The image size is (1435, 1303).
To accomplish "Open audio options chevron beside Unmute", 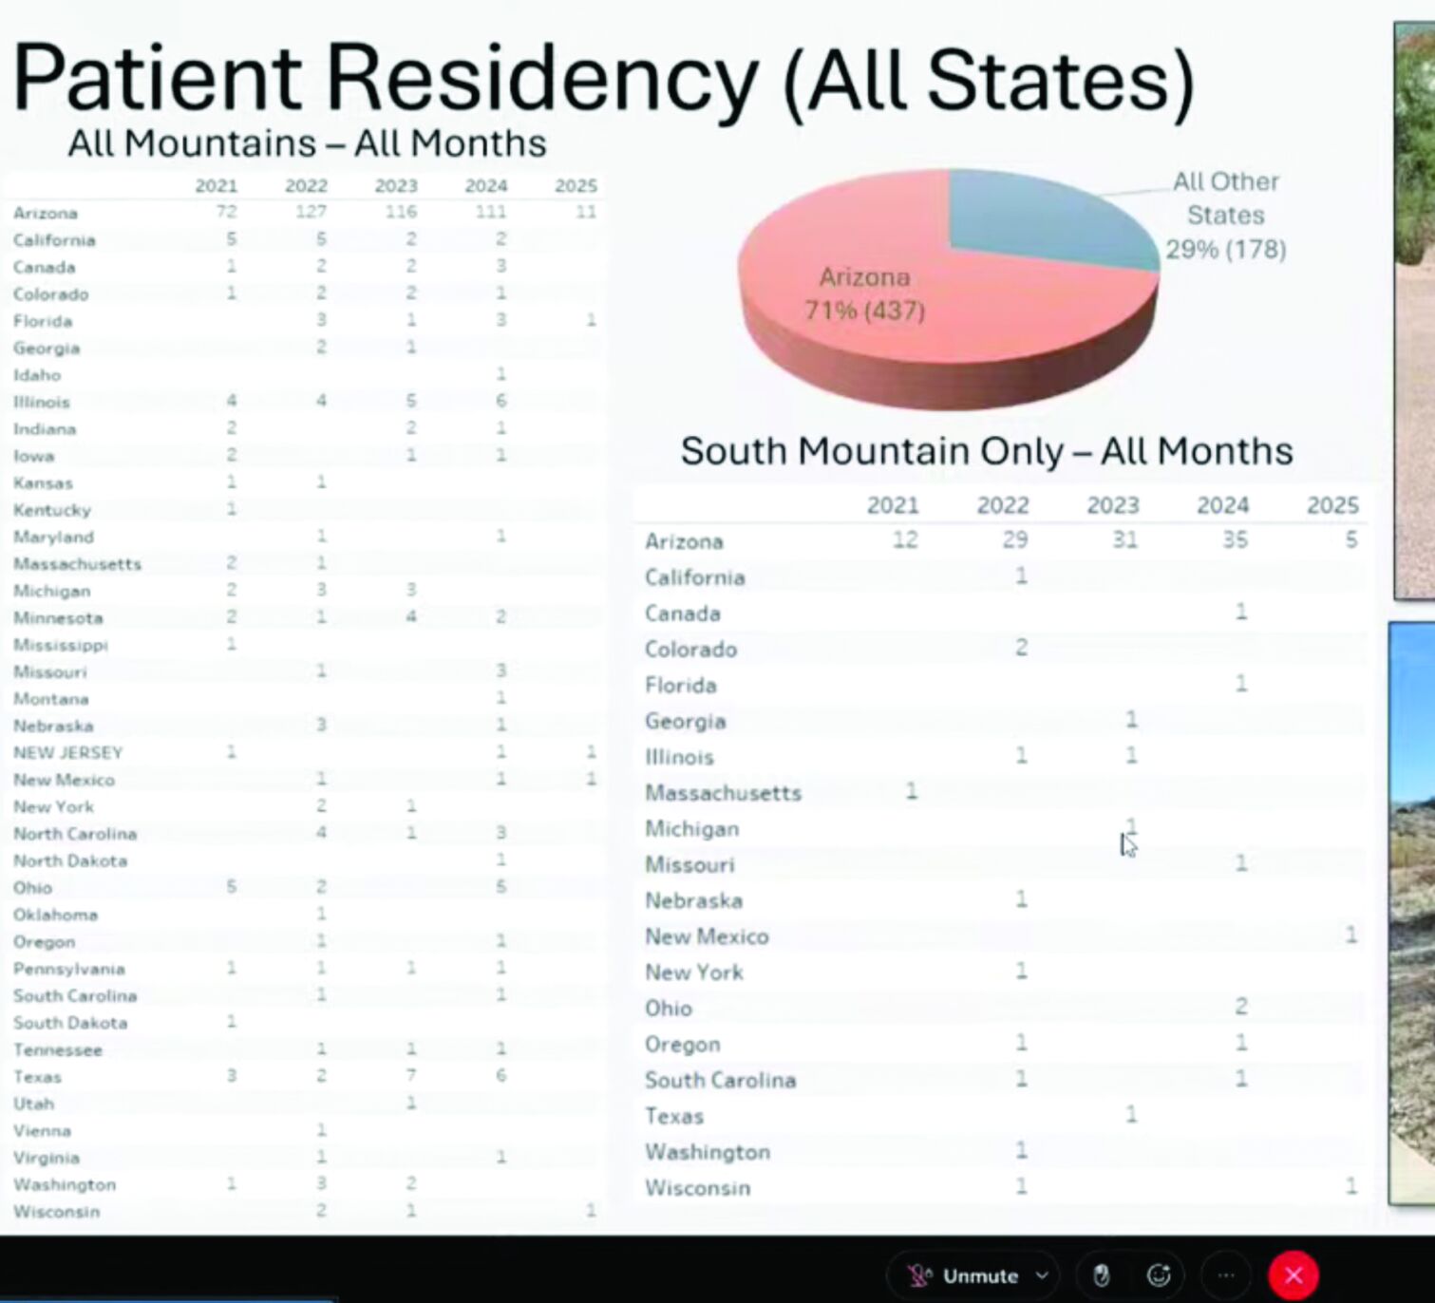I will (x=1042, y=1275).
